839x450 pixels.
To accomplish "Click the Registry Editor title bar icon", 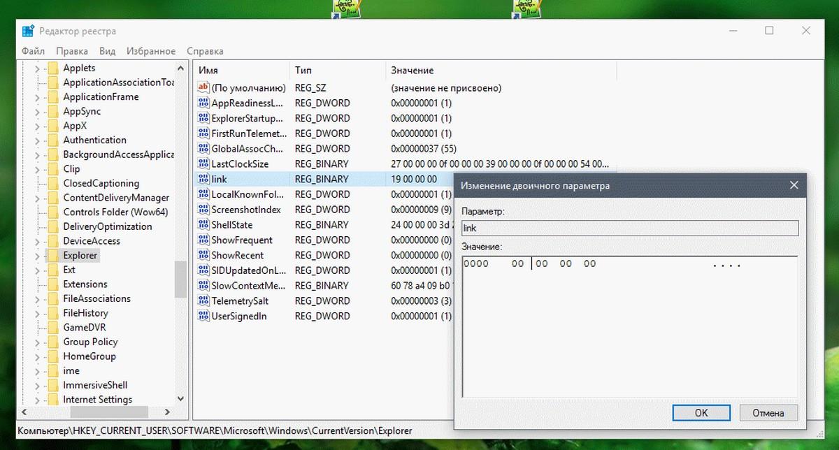I will pyautogui.click(x=28, y=31).
